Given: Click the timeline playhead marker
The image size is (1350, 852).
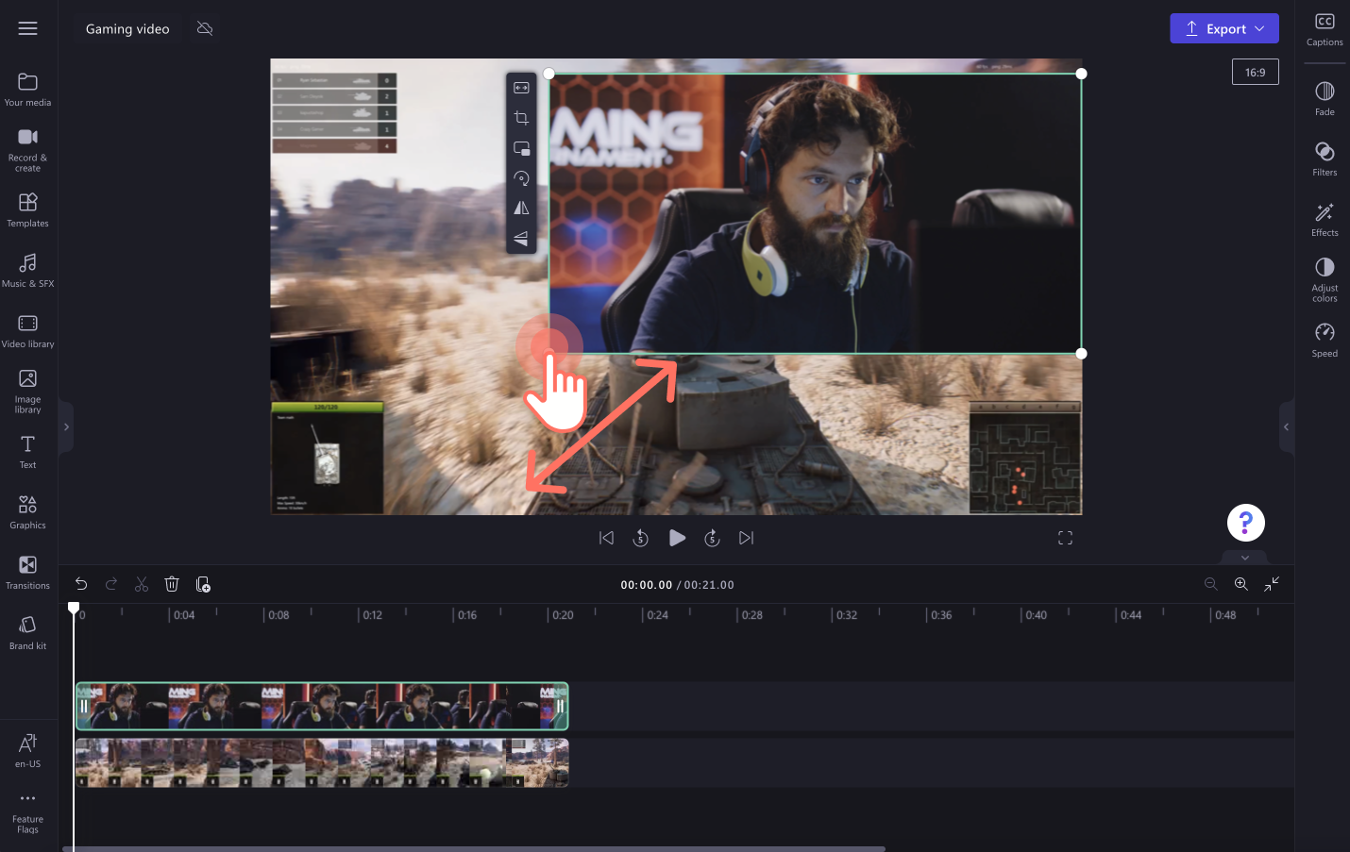Looking at the screenshot, I should click(x=74, y=610).
